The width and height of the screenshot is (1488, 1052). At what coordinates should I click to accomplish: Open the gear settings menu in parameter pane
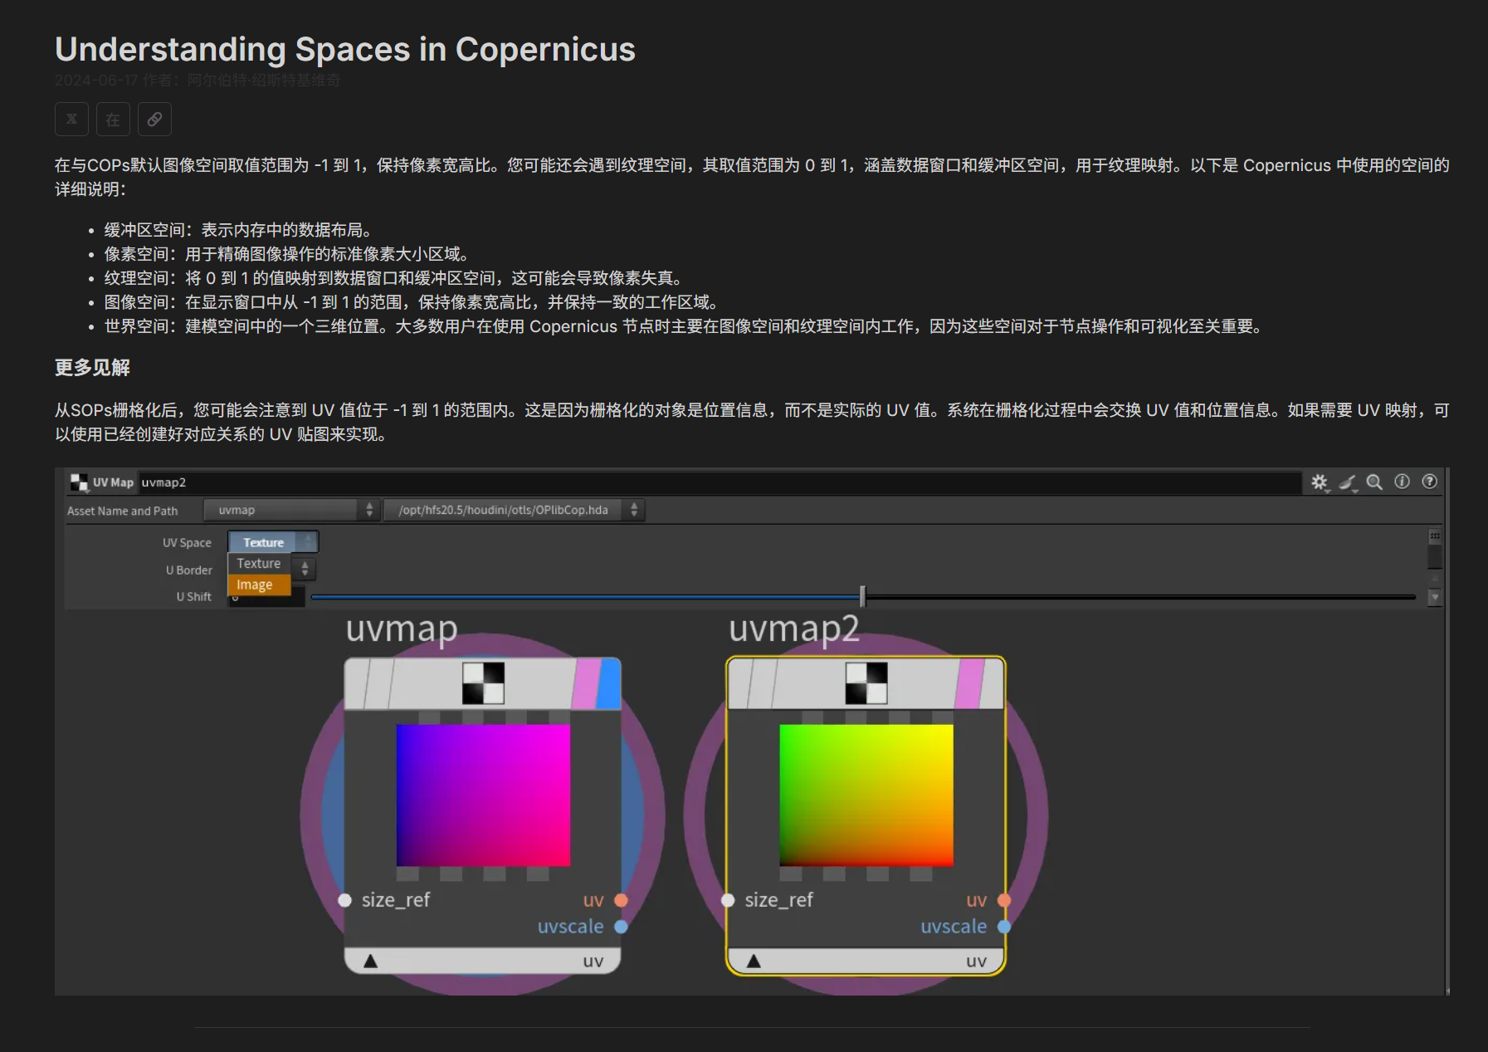pyautogui.click(x=1320, y=482)
